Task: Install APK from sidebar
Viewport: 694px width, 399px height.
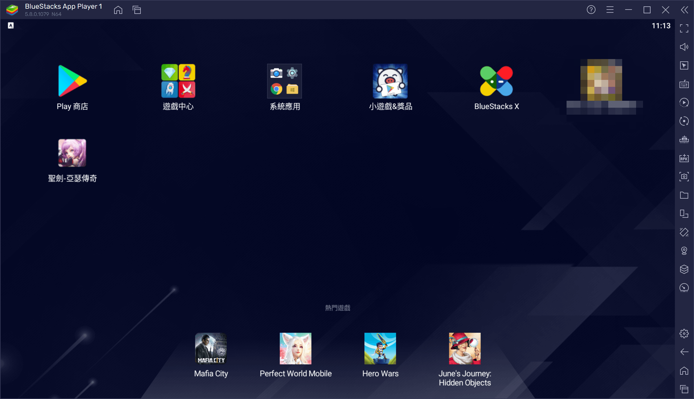Action: 684,158
